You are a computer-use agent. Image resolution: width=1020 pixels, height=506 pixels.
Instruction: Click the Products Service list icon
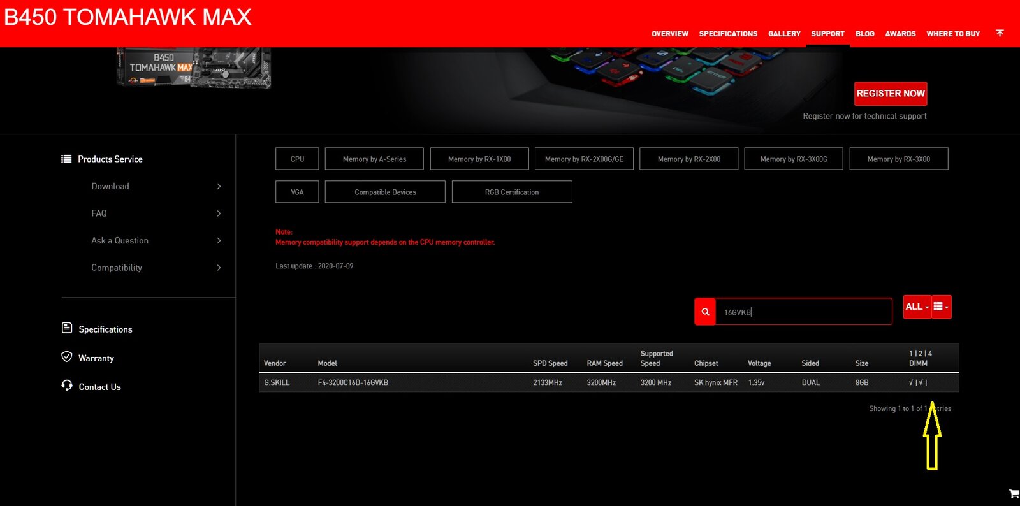tap(66, 159)
